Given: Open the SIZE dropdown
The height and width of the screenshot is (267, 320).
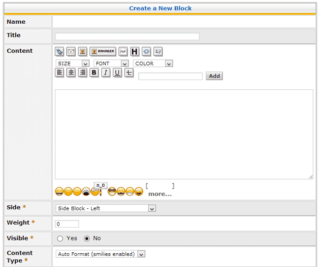Looking at the screenshot, I should pyautogui.click(x=72, y=64).
